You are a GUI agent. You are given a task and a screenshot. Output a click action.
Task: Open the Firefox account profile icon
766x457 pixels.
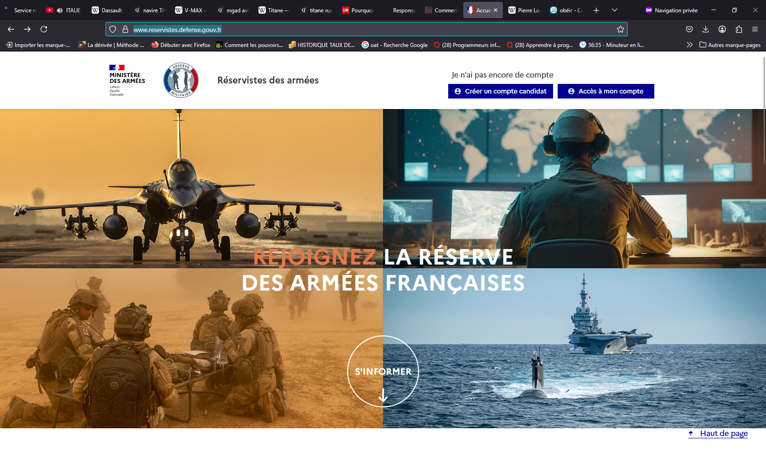722,29
